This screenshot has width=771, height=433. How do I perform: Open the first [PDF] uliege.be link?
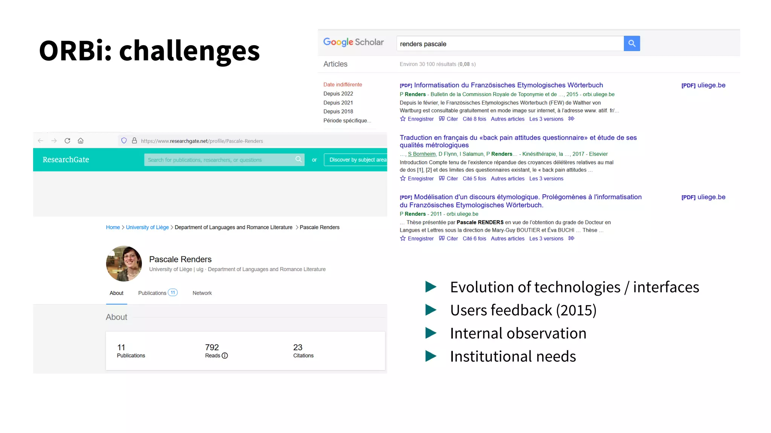click(x=703, y=85)
